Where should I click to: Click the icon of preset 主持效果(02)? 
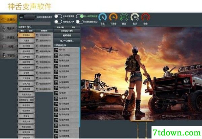(37, 41)
